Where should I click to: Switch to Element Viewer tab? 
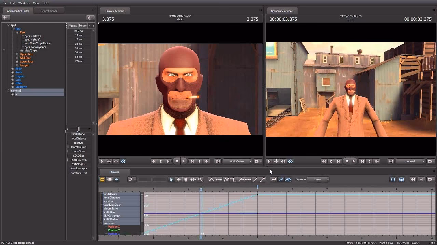point(49,11)
